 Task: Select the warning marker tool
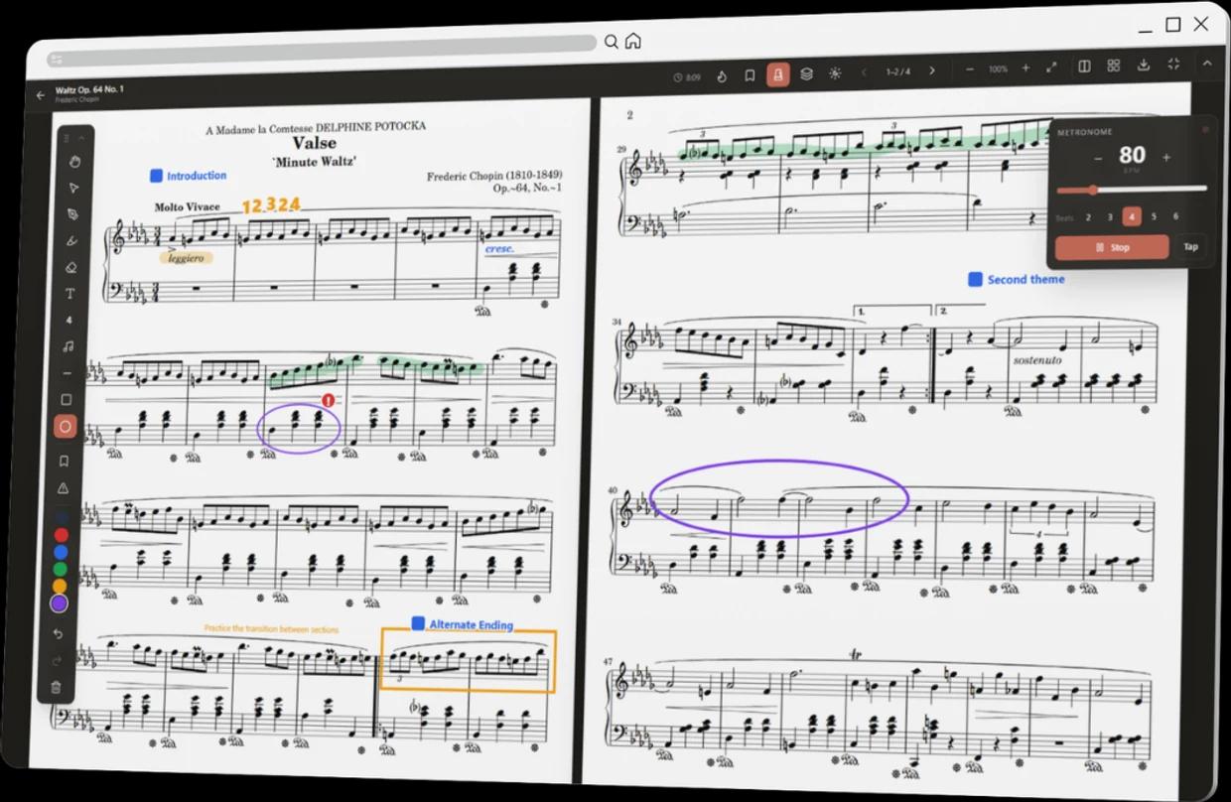click(x=64, y=488)
